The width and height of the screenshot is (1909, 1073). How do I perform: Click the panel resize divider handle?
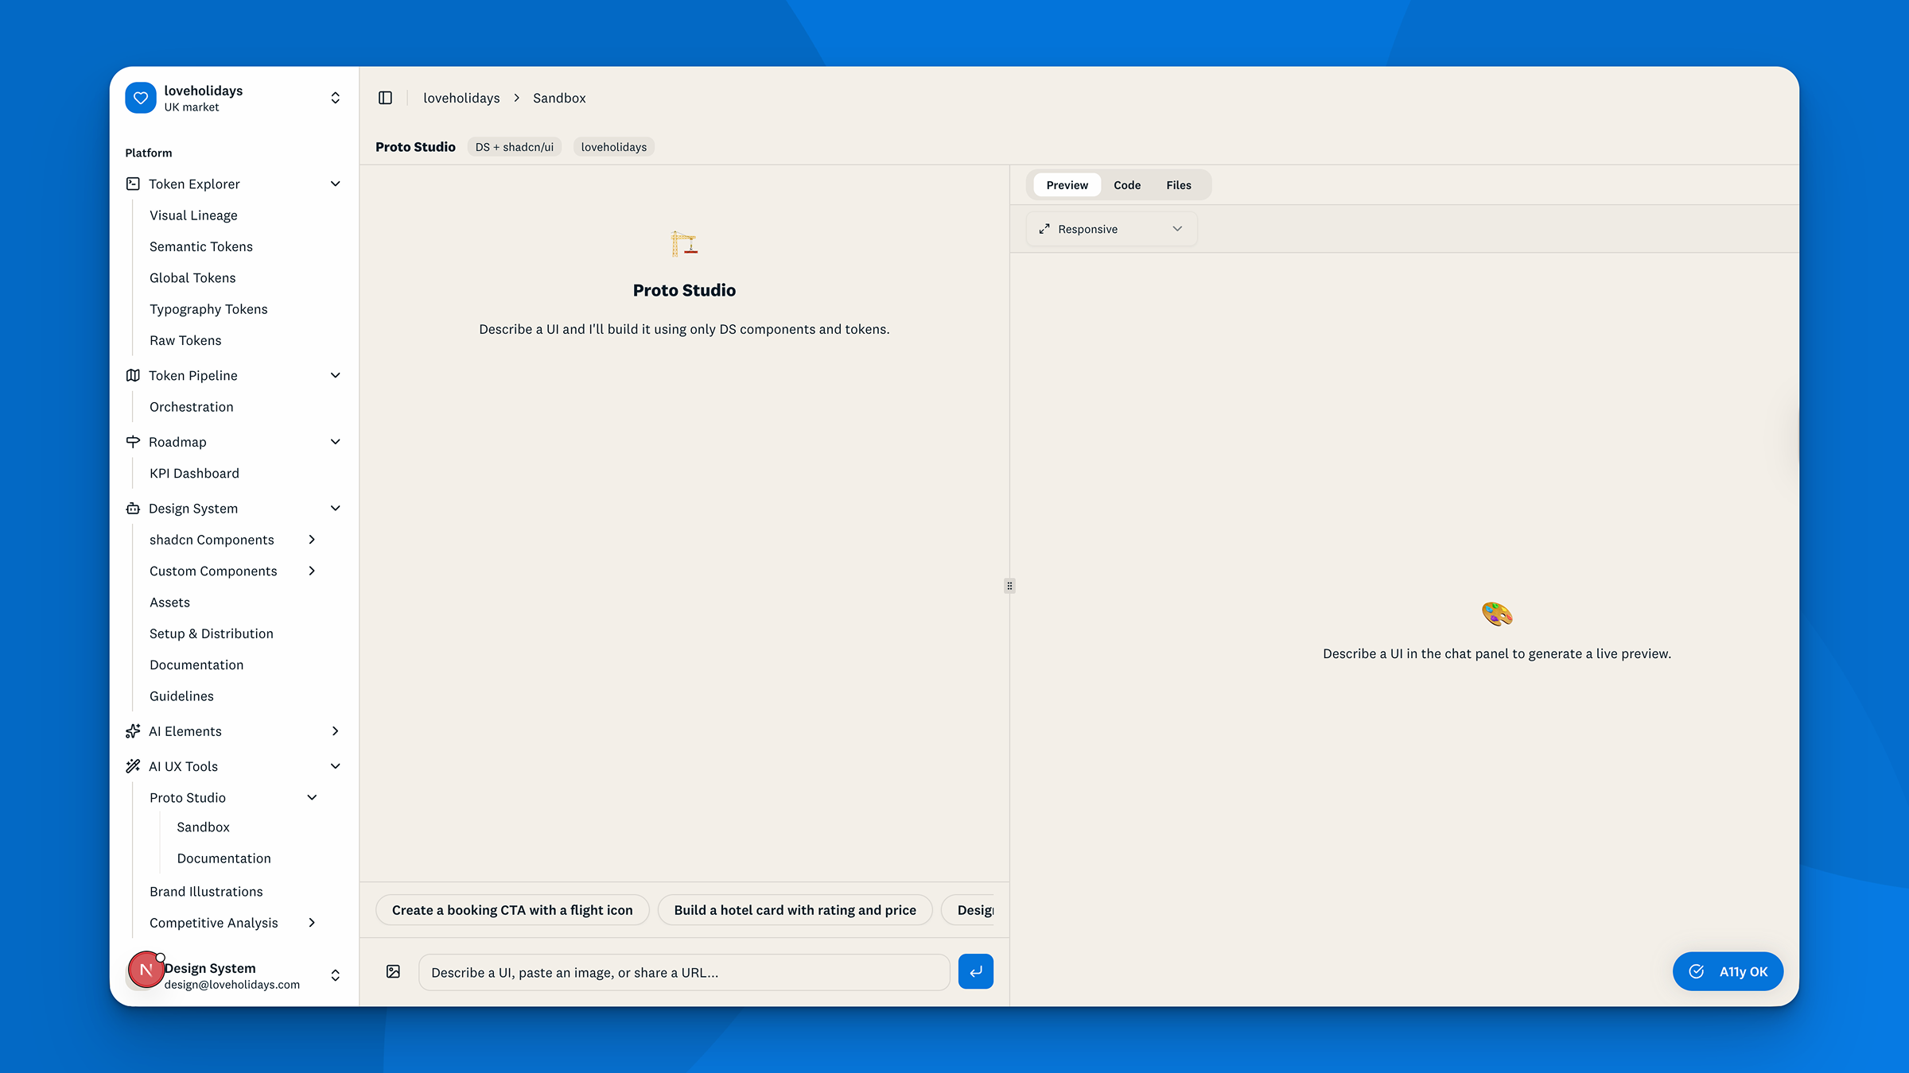point(1009,586)
